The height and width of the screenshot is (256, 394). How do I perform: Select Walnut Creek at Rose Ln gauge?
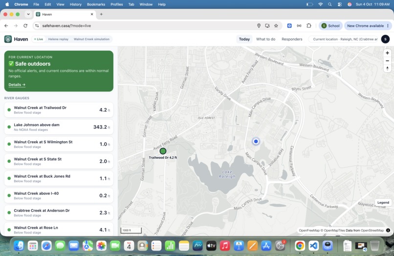pos(59,229)
